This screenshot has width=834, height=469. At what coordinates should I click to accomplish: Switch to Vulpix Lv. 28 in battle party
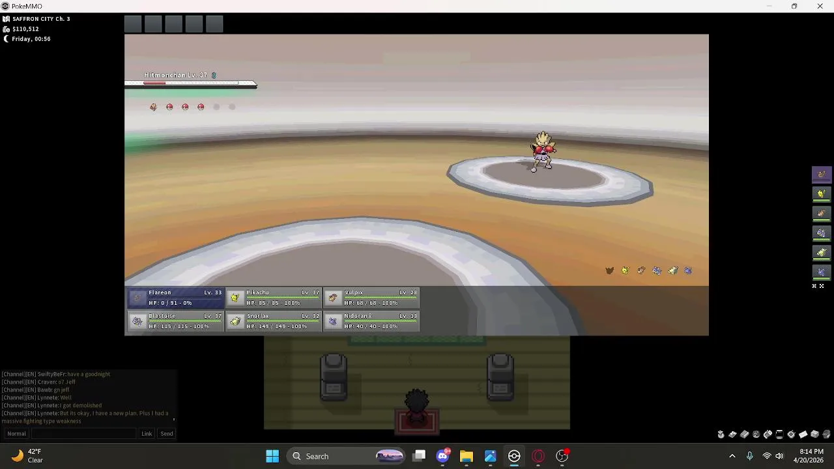coord(371,298)
